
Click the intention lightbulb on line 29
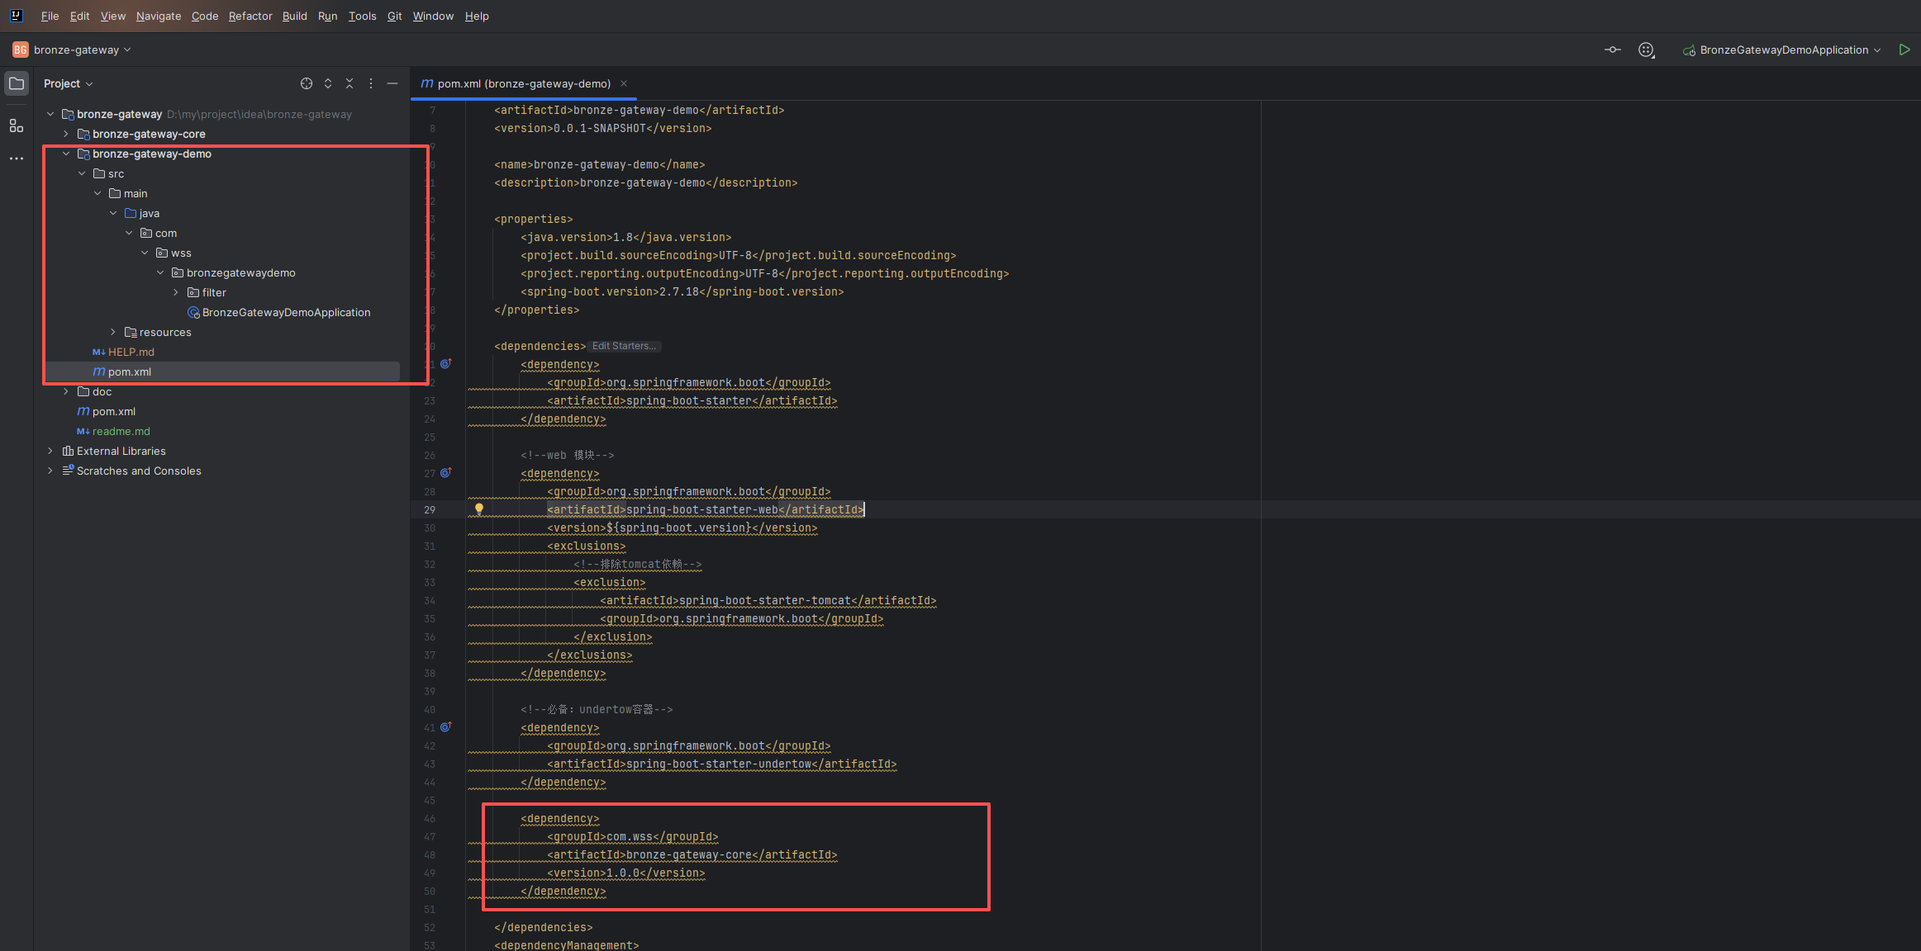point(478,509)
